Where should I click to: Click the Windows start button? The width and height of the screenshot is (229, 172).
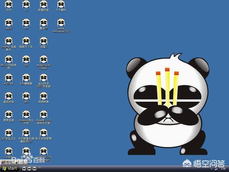[10, 168]
